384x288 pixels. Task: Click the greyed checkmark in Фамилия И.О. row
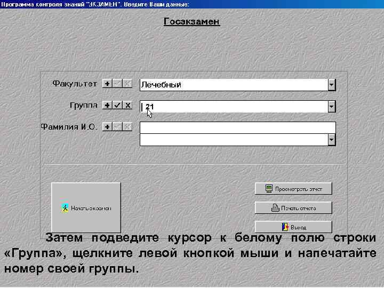[x=117, y=127]
